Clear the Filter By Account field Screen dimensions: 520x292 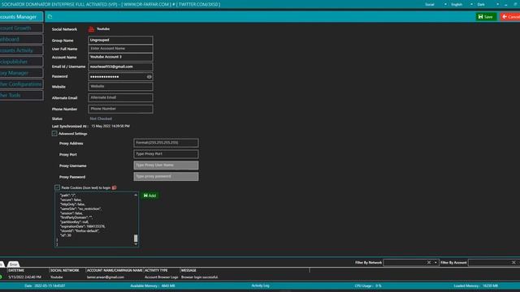pyautogui.click(x=513, y=263)
